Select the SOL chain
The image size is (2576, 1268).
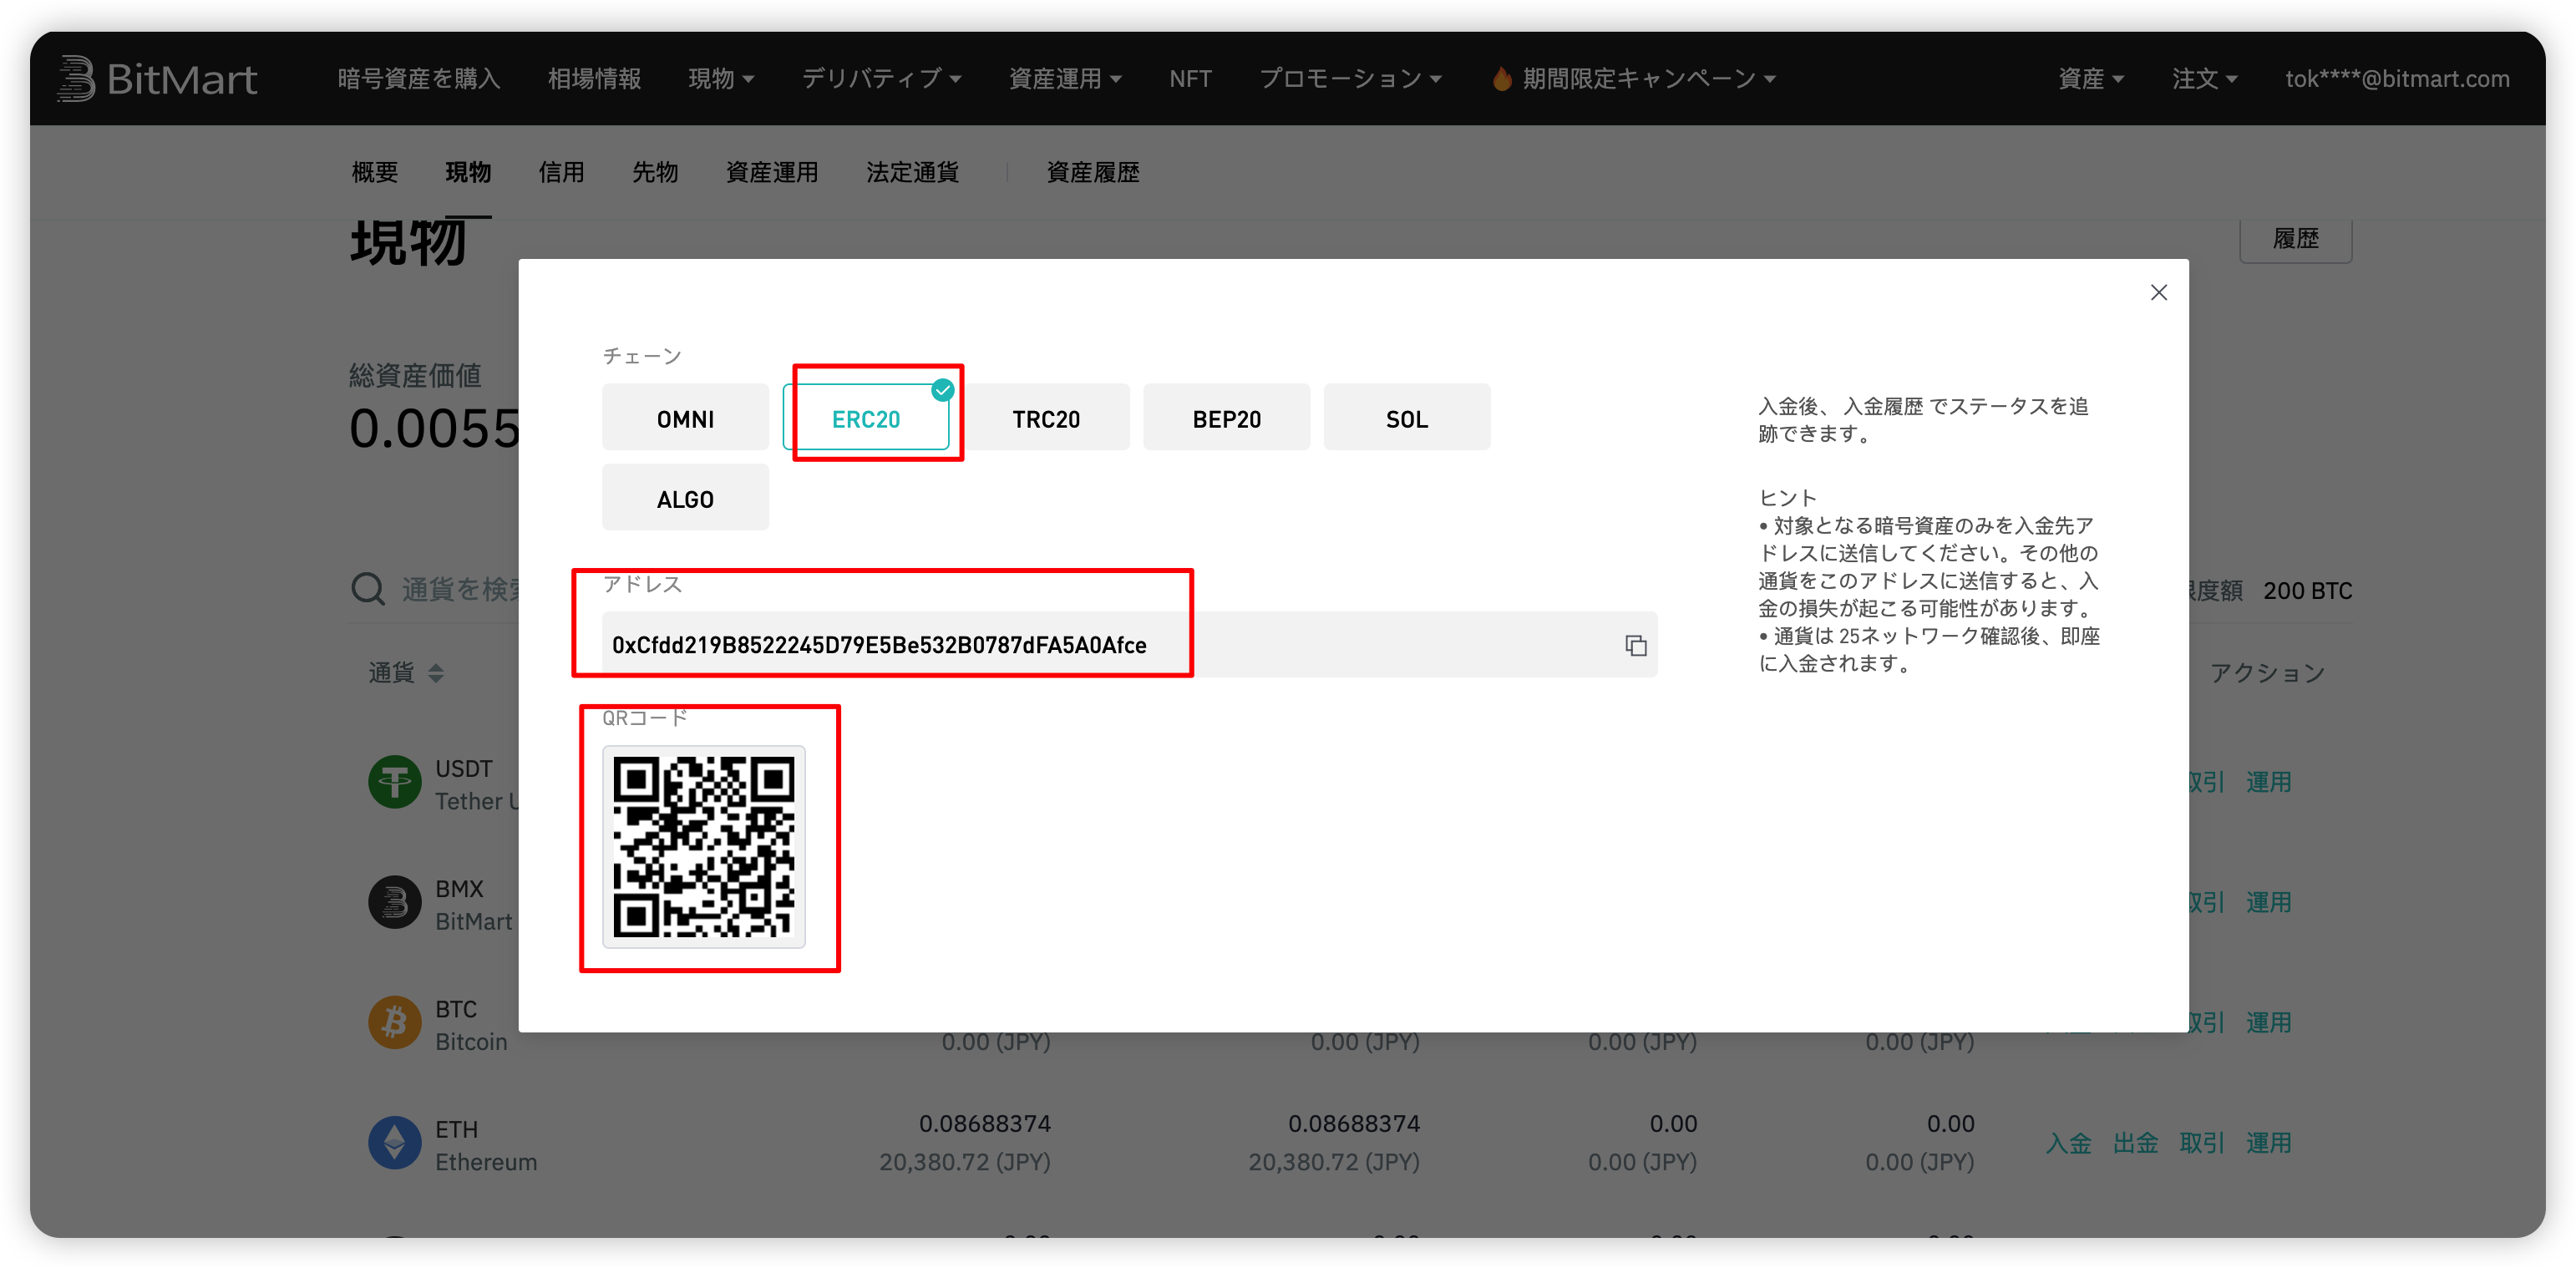[x=1407, y=418]
